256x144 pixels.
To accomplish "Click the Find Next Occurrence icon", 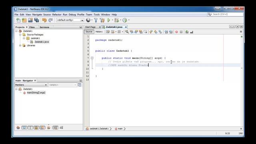I will [136, 32].
